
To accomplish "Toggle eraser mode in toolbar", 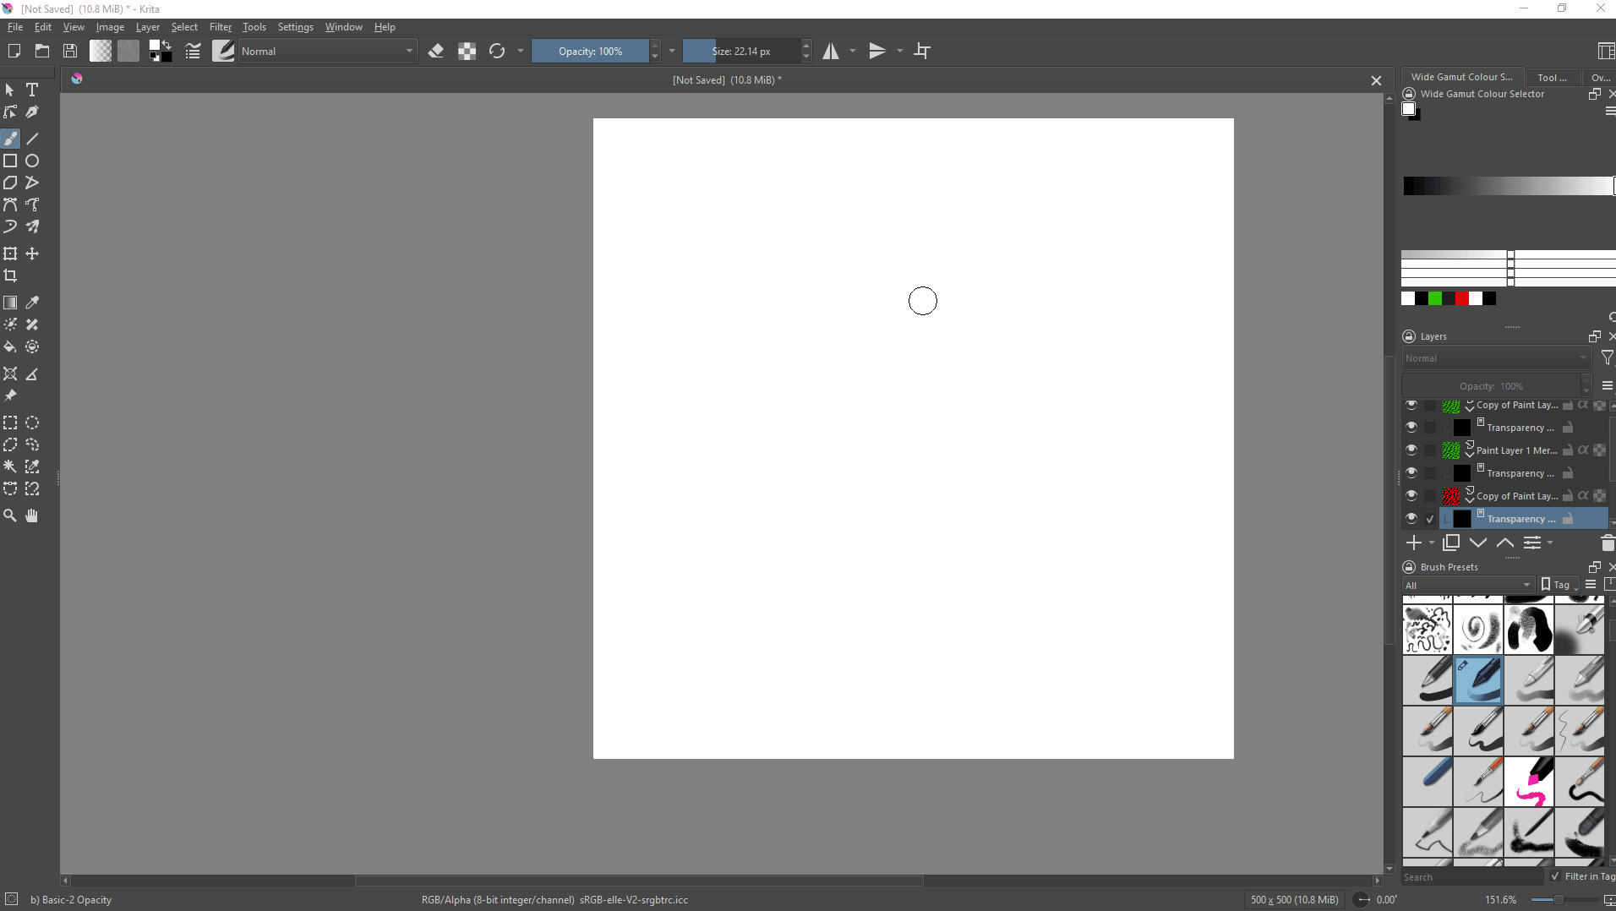I will coord(436,52).
